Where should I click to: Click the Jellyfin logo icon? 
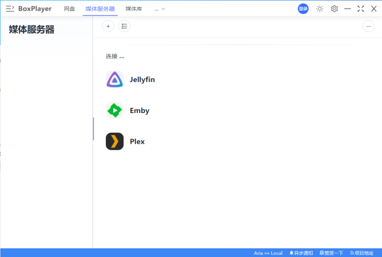115,80
